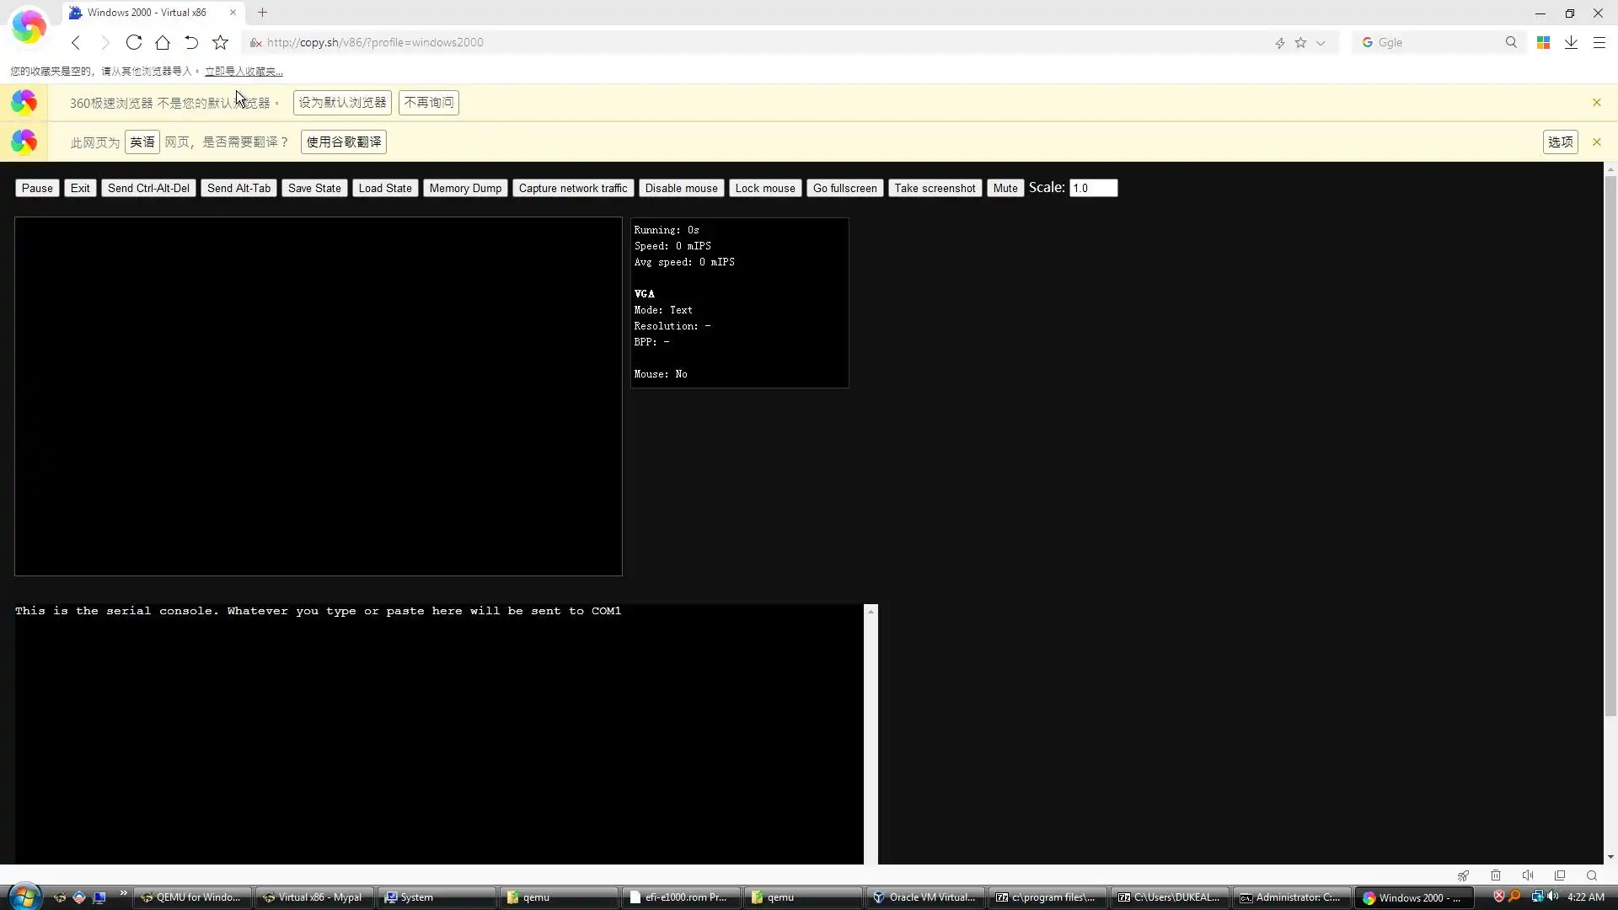The image size is (1618, 910).
Task: Toggle Mute in emulator toolbar
Action: click(1005, 188)
